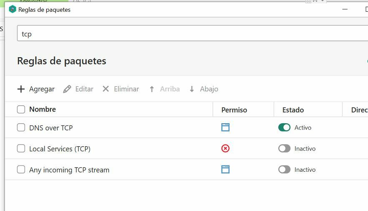Click the Agregar plus icon

(21, 89)
